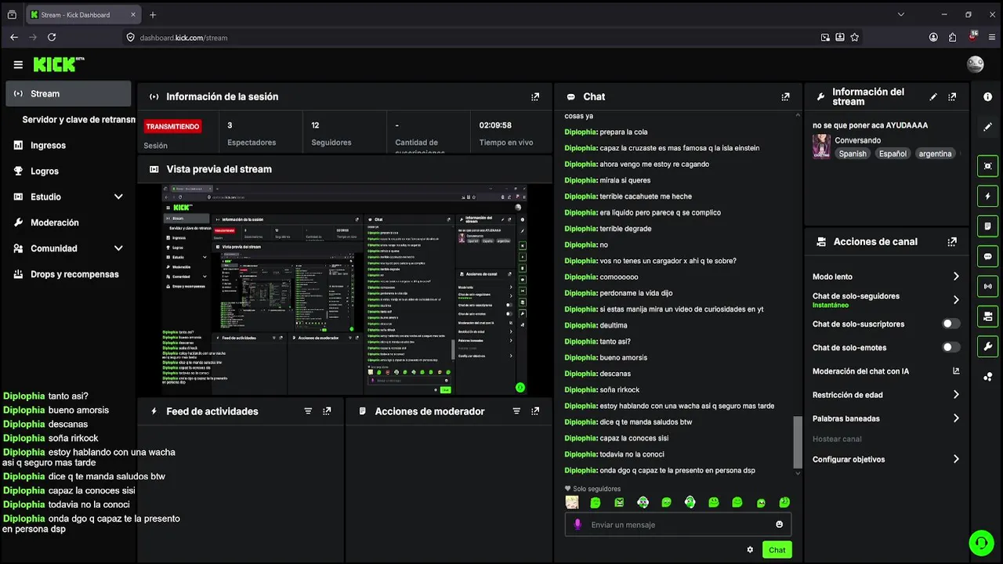Screen dimensions: 1003x564
Task: Pop out the Acciones de moderador panel
Action: pos(535,411)
